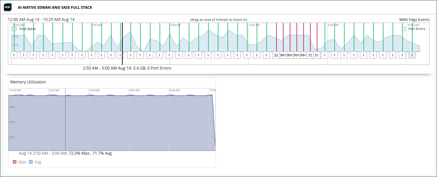Viewport: 437px width, 177px height.
Task: Click the 'Port Errors' legend label
Action: tap(417, 29)
